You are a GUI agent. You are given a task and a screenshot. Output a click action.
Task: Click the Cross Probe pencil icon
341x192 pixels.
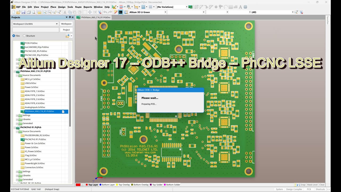point(116,12)
